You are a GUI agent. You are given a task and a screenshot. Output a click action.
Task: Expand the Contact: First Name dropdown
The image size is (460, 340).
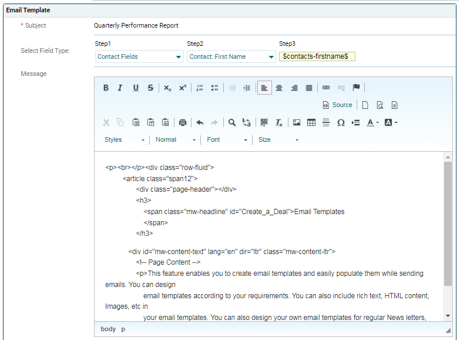click(x=231, y=56)
